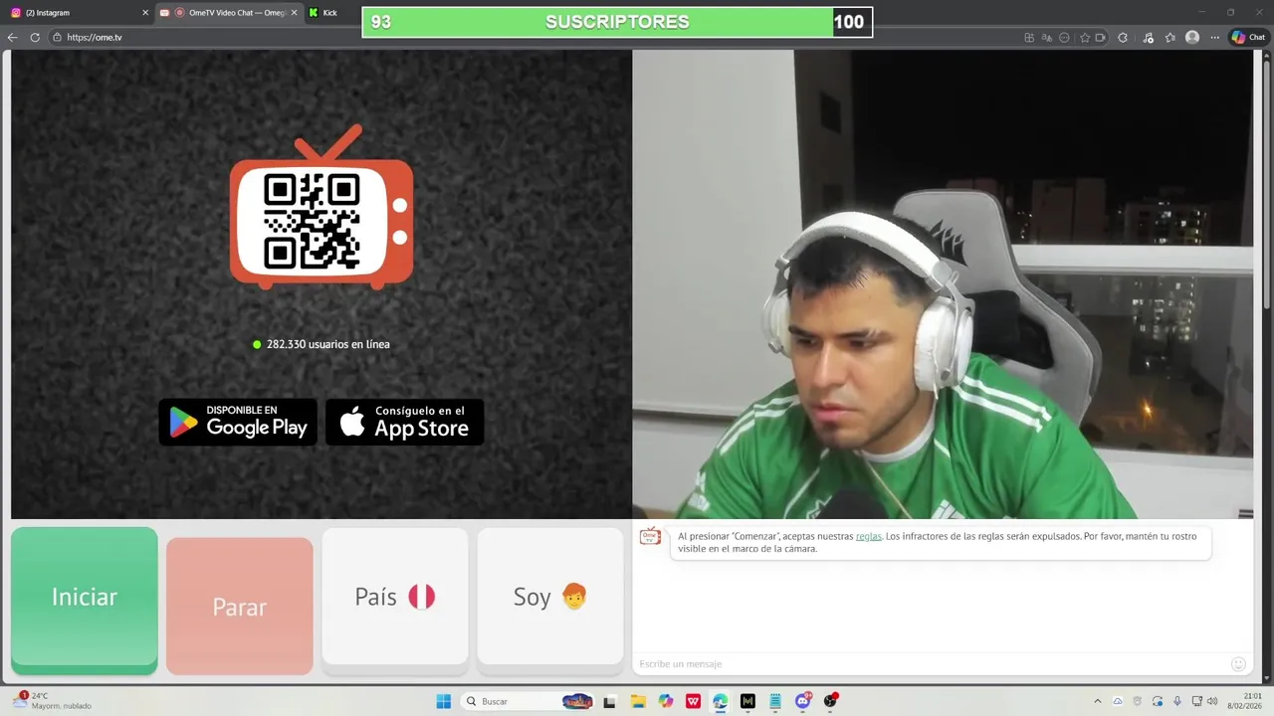Click the camera permission icon in address bar

pos(1101,38)
